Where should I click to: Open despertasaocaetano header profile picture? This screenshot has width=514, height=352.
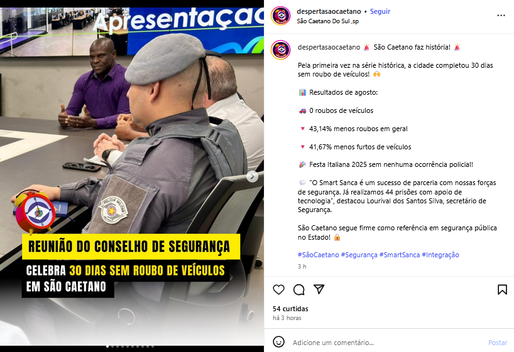(281, 16)
